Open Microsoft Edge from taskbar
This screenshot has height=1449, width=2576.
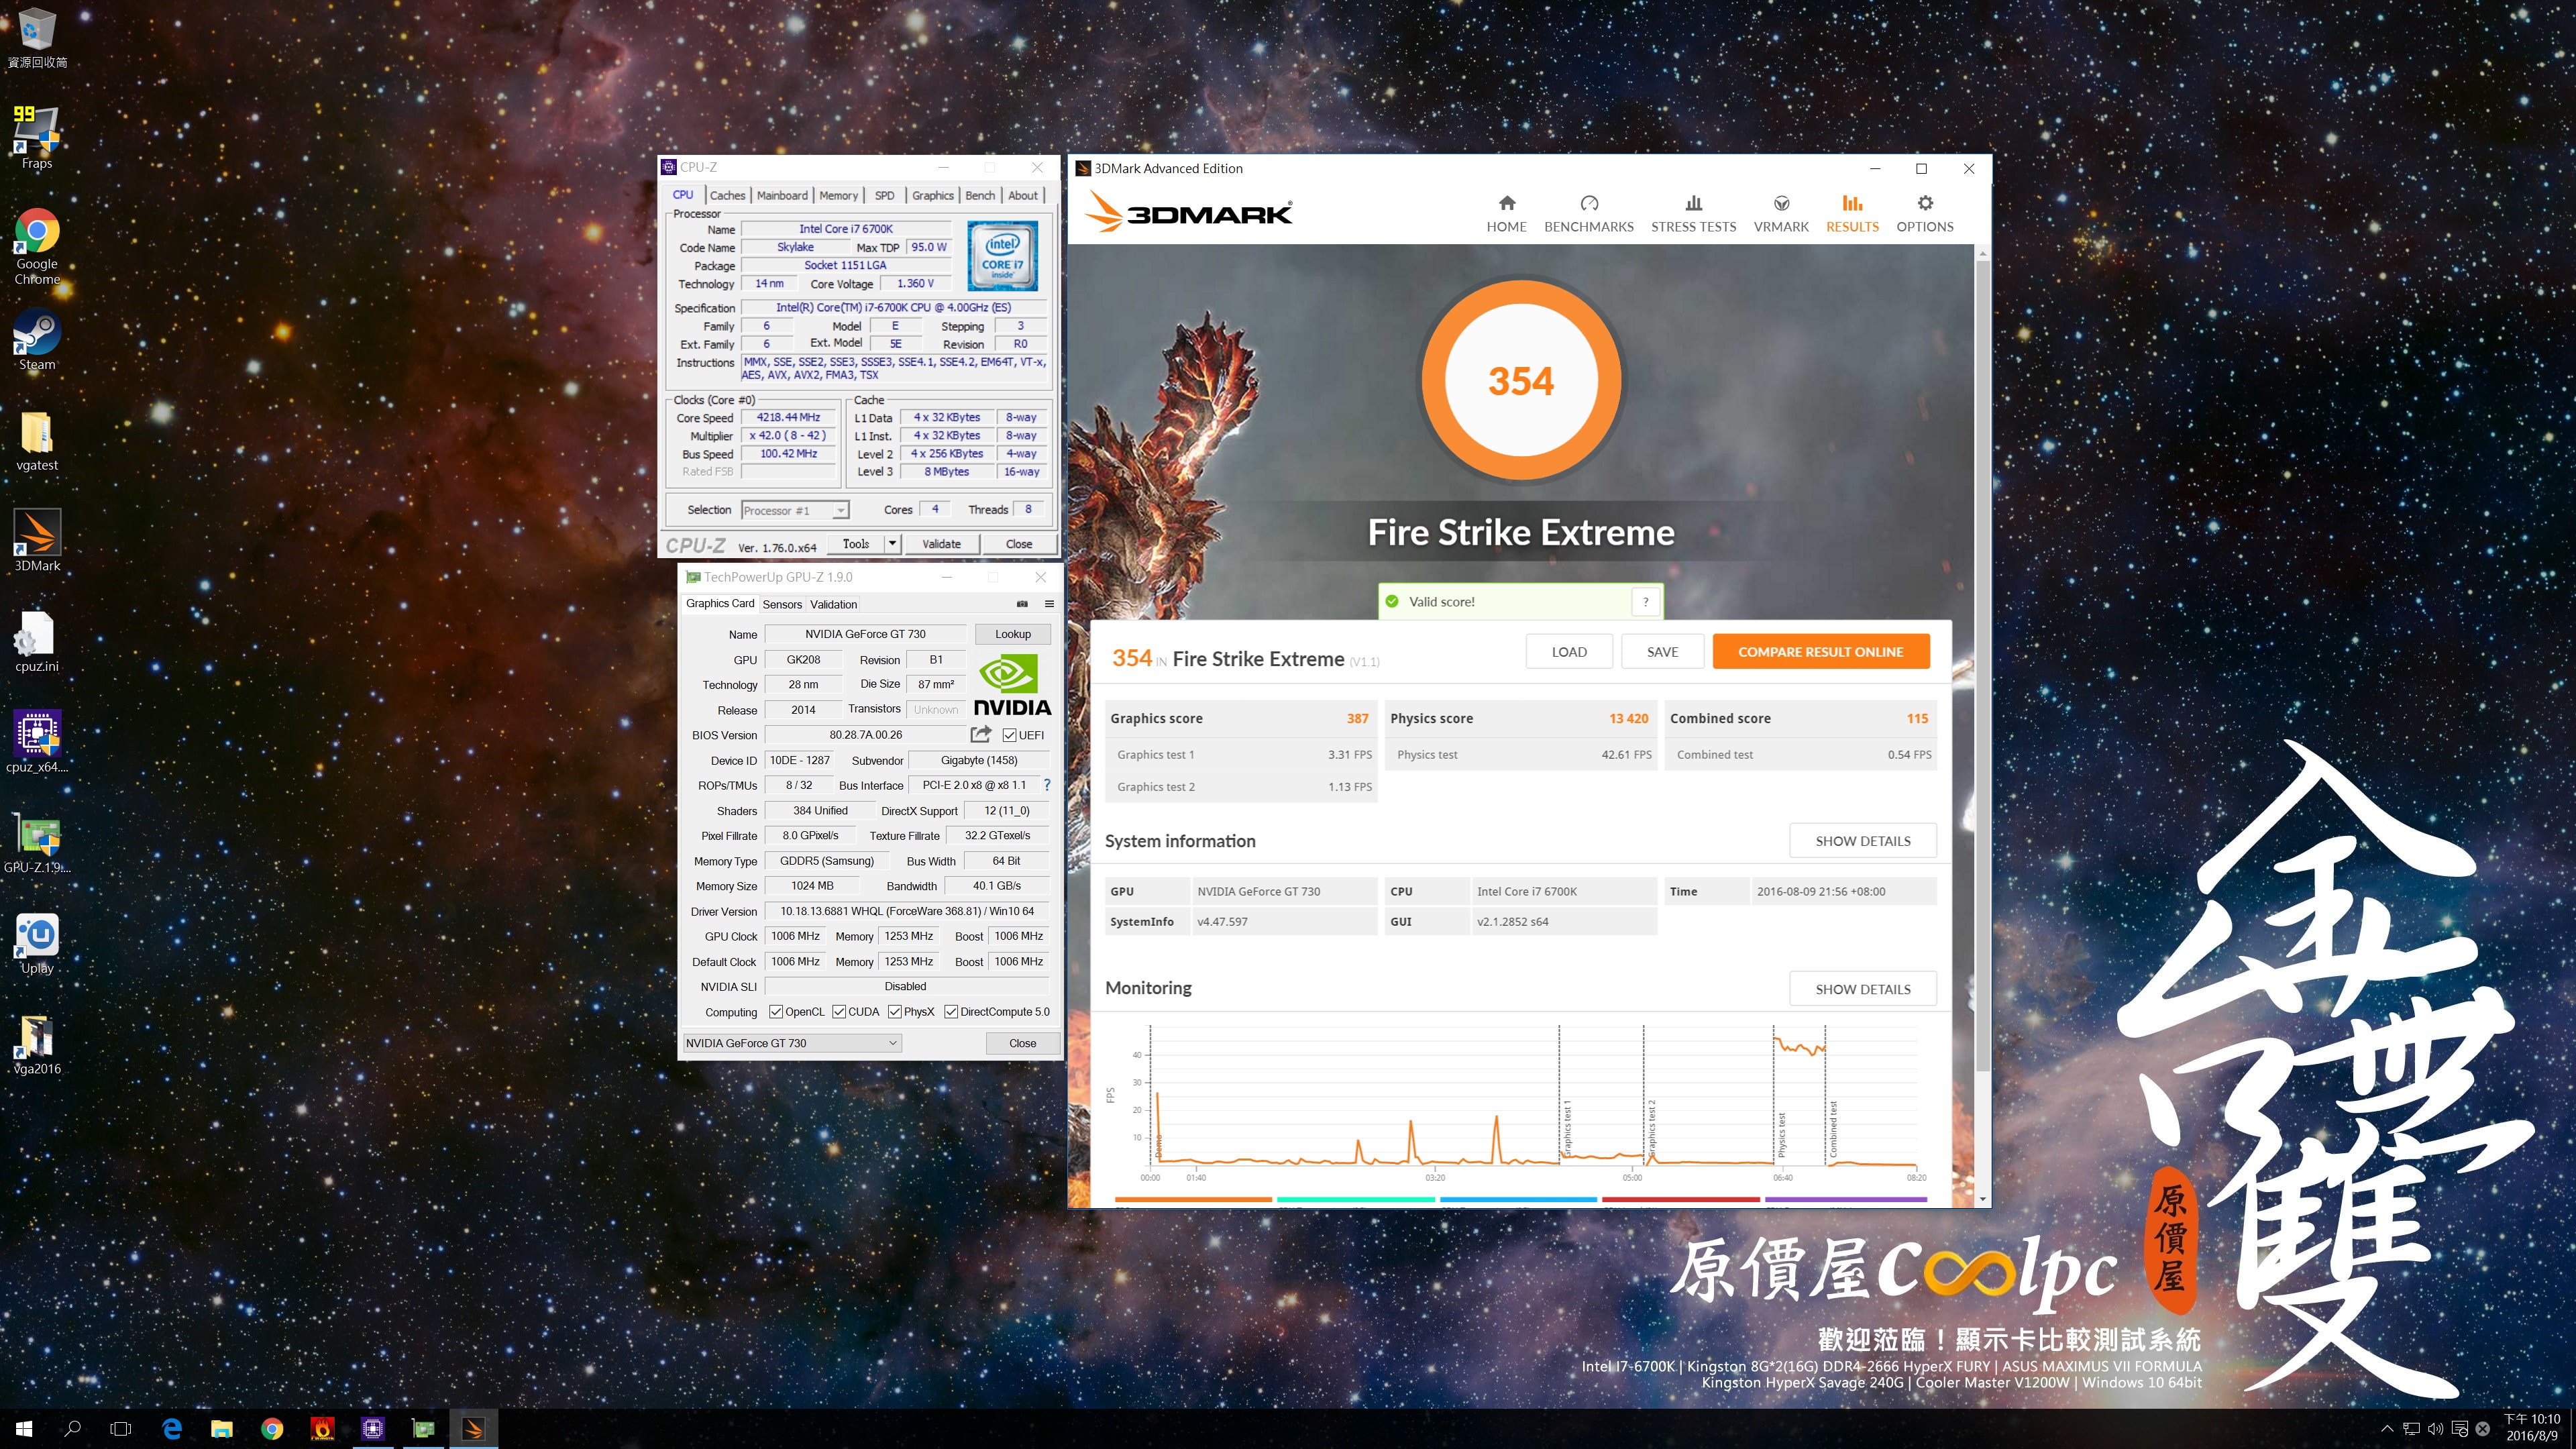point(172,1429)
